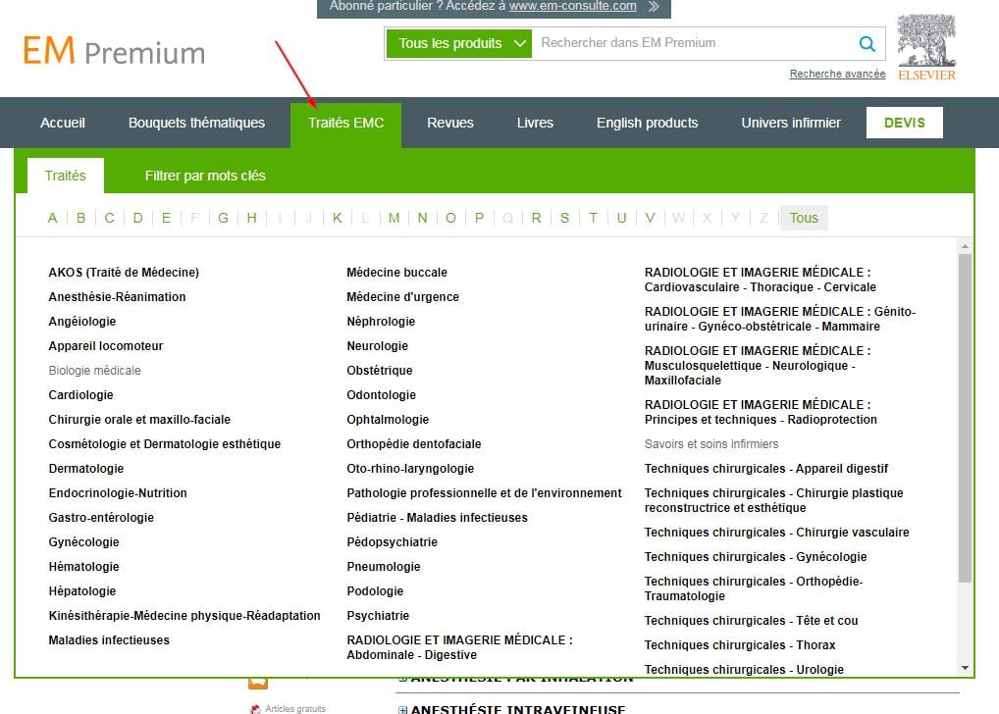Open the Psychiatrie treatise
Image resolution: width=999 pixels, height=714 pixels.
[x=378, y=616]
